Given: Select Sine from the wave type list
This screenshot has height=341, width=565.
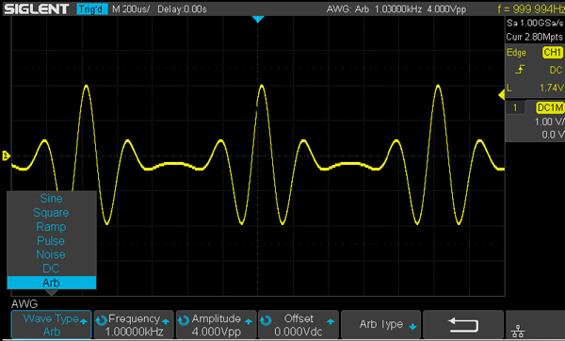Looking at the screenshot, I should tap(51, 199).
